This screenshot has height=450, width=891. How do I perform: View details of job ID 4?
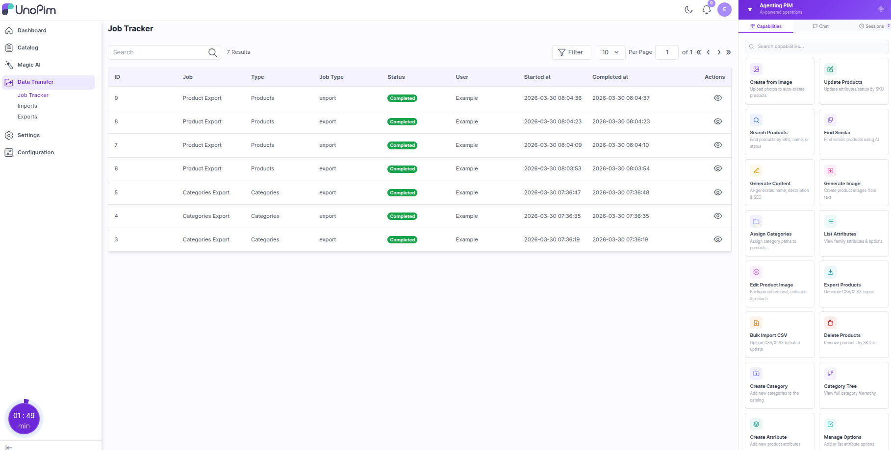click(x=718, y=216)
